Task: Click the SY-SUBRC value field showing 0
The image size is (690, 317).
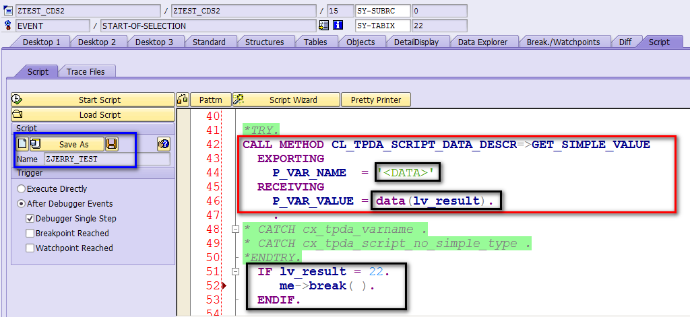Action: 439,11
